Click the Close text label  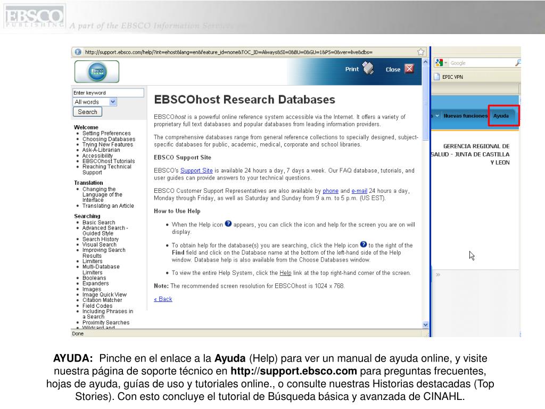(393, 70)
